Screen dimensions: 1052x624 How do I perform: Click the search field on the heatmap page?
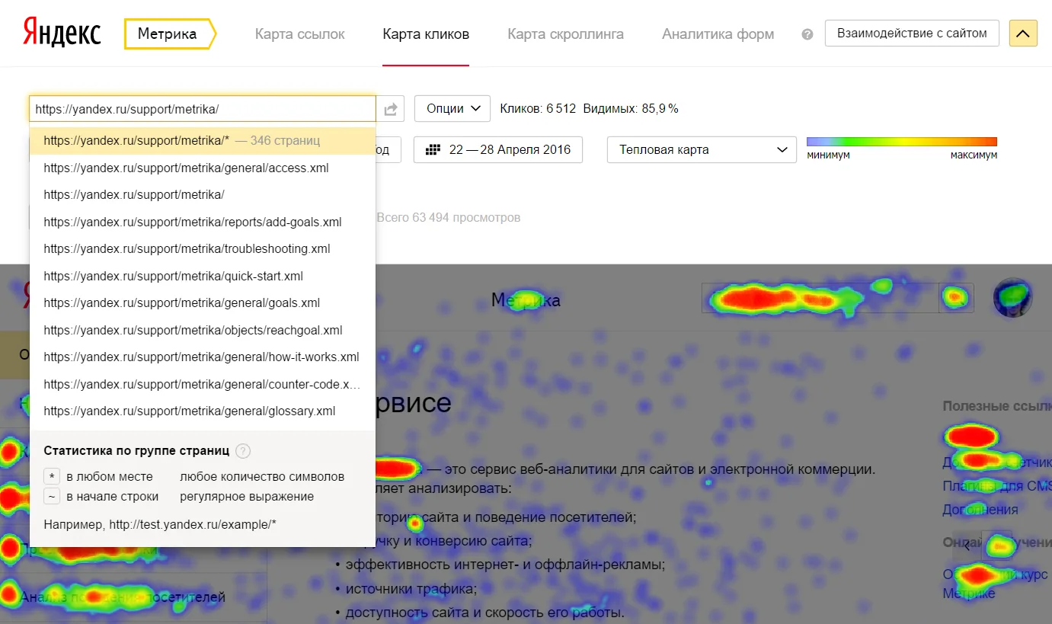click(821, 298)
